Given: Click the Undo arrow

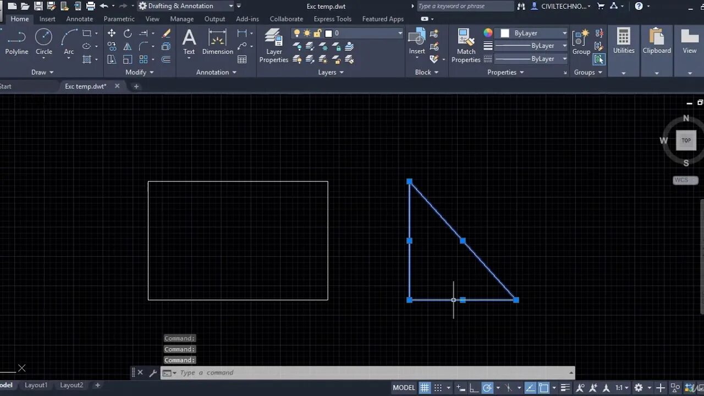Looking at the screenshot, I should pyautogui.click(x=104, y=6).
